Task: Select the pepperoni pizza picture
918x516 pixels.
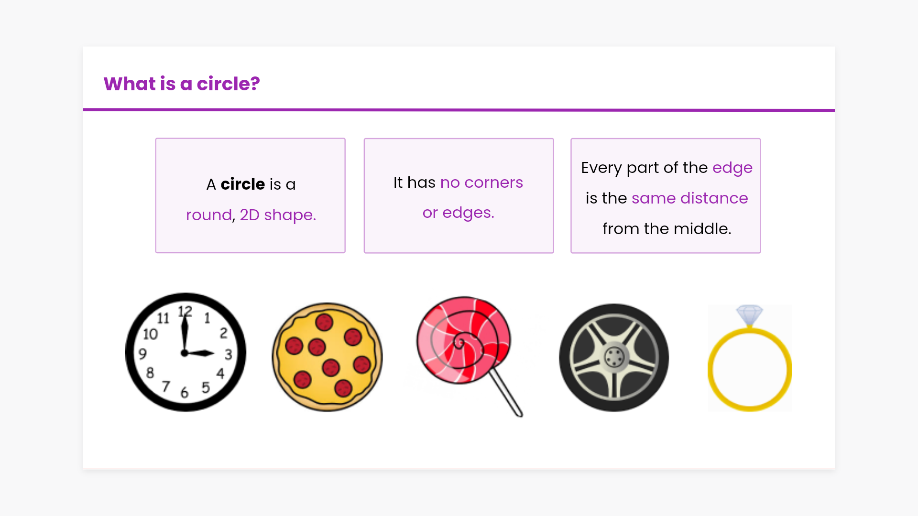Action: coord(327,357)
